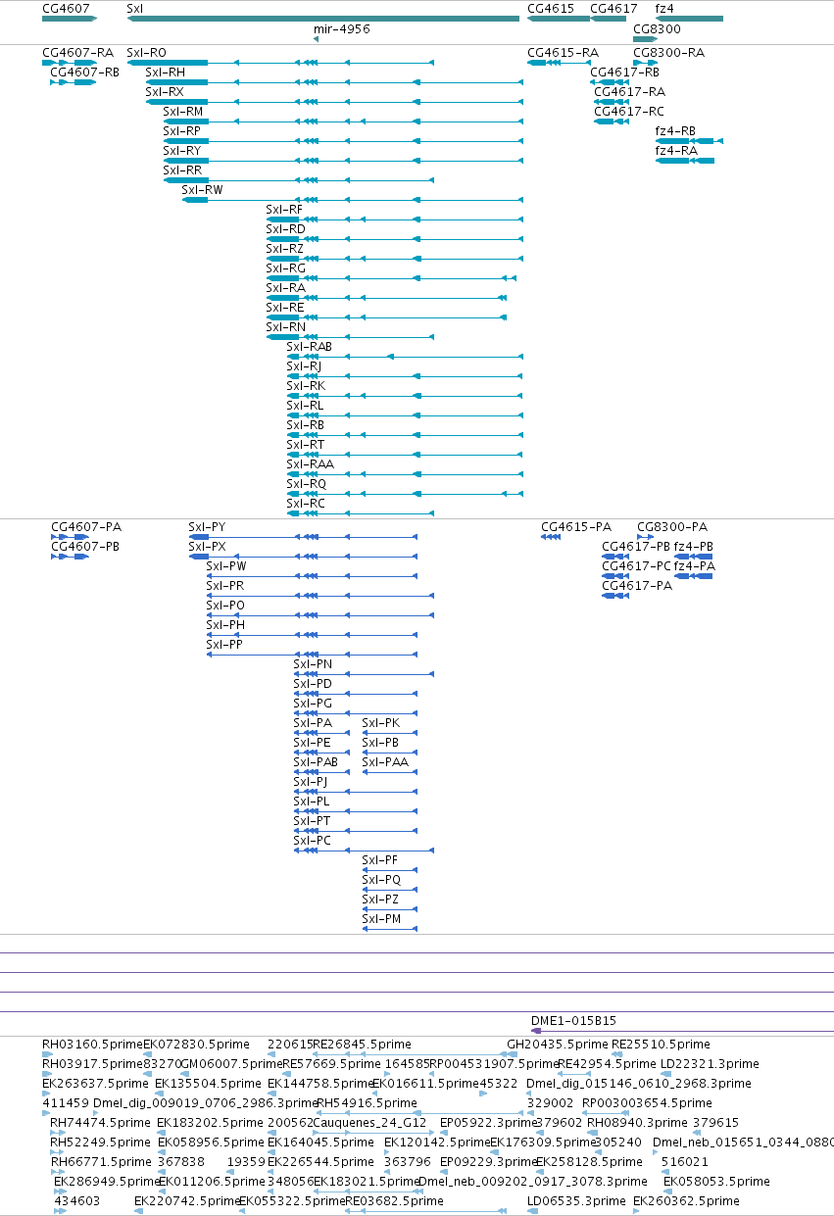Select the LD06535.3prime EST label
The image size is (834, 1216).
[576, 1201]
